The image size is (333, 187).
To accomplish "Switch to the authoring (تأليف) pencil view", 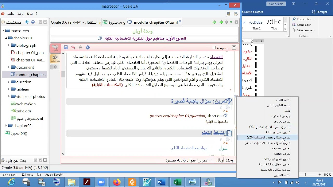I will coord(55,48).
